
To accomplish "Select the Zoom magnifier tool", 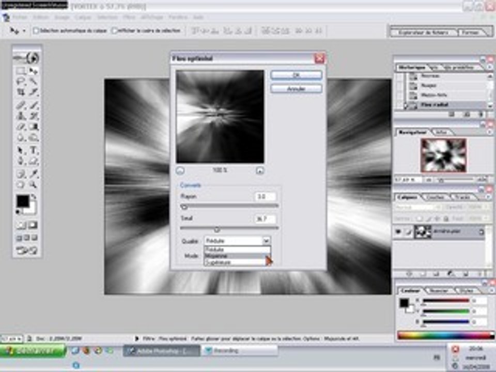I will point(33,184).
